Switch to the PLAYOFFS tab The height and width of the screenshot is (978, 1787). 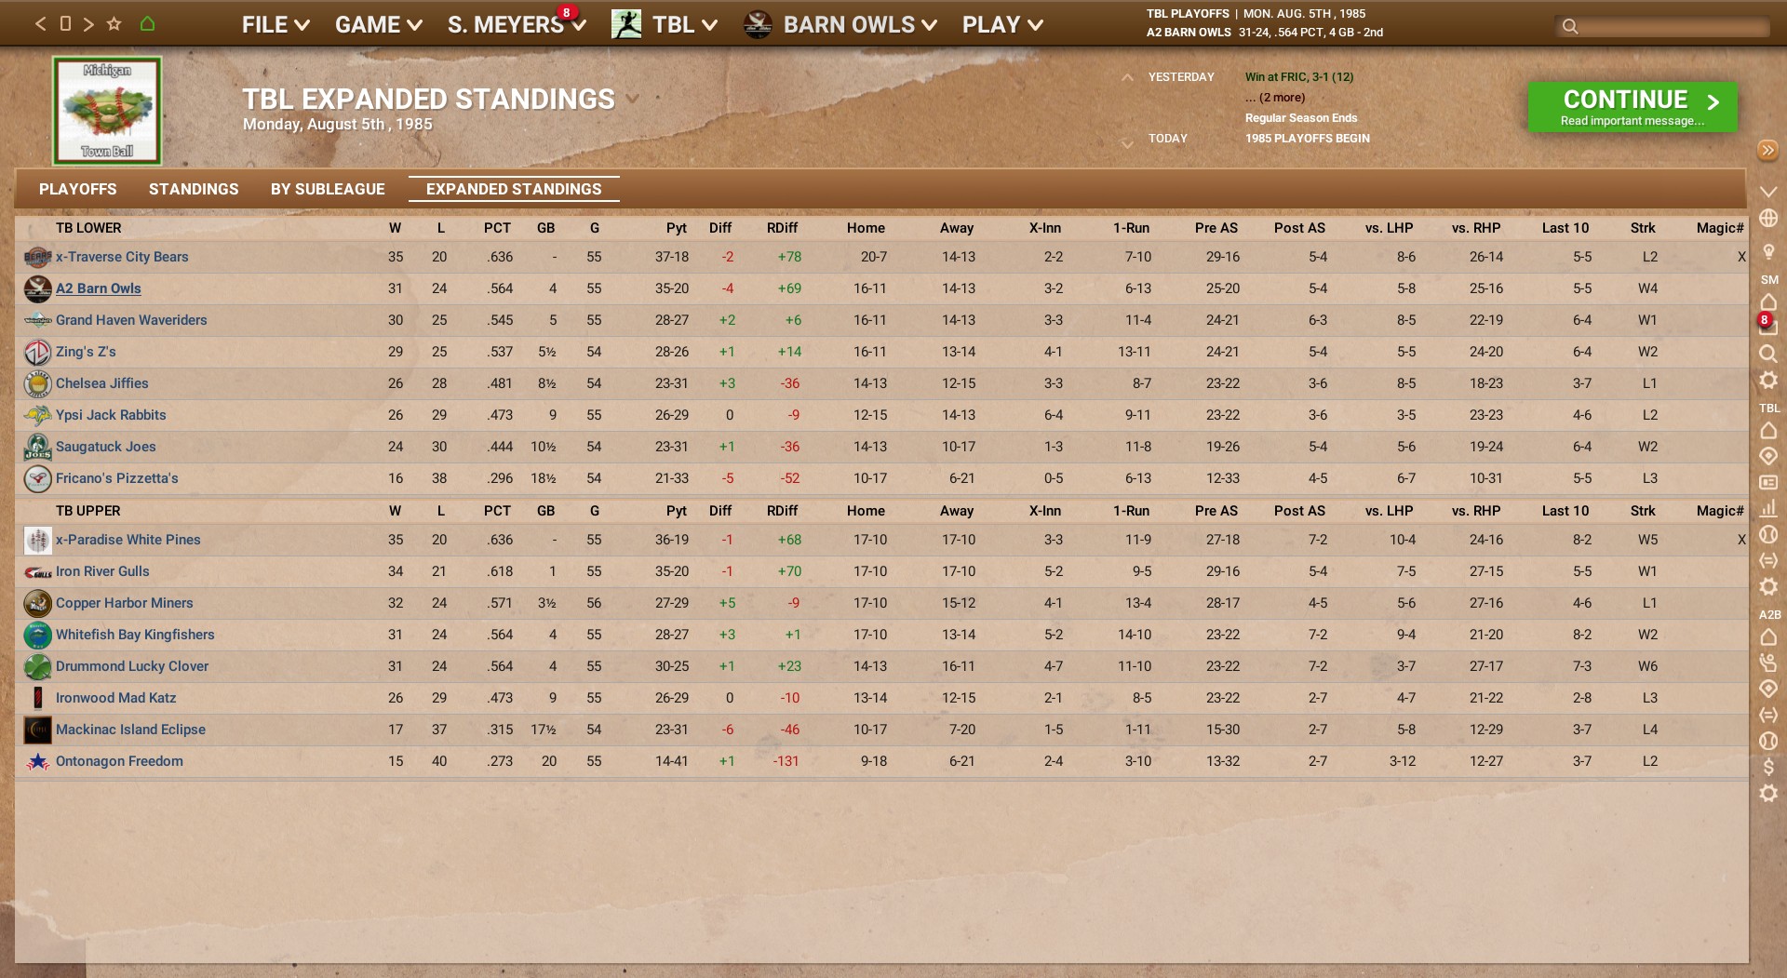point(77,189)
